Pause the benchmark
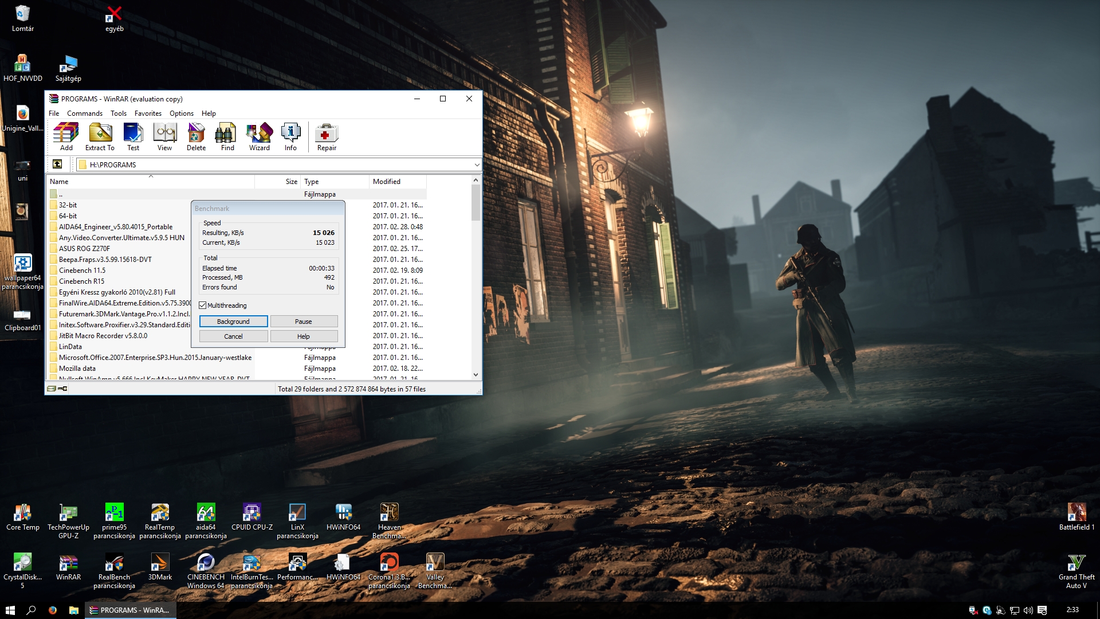 point(304,322)
